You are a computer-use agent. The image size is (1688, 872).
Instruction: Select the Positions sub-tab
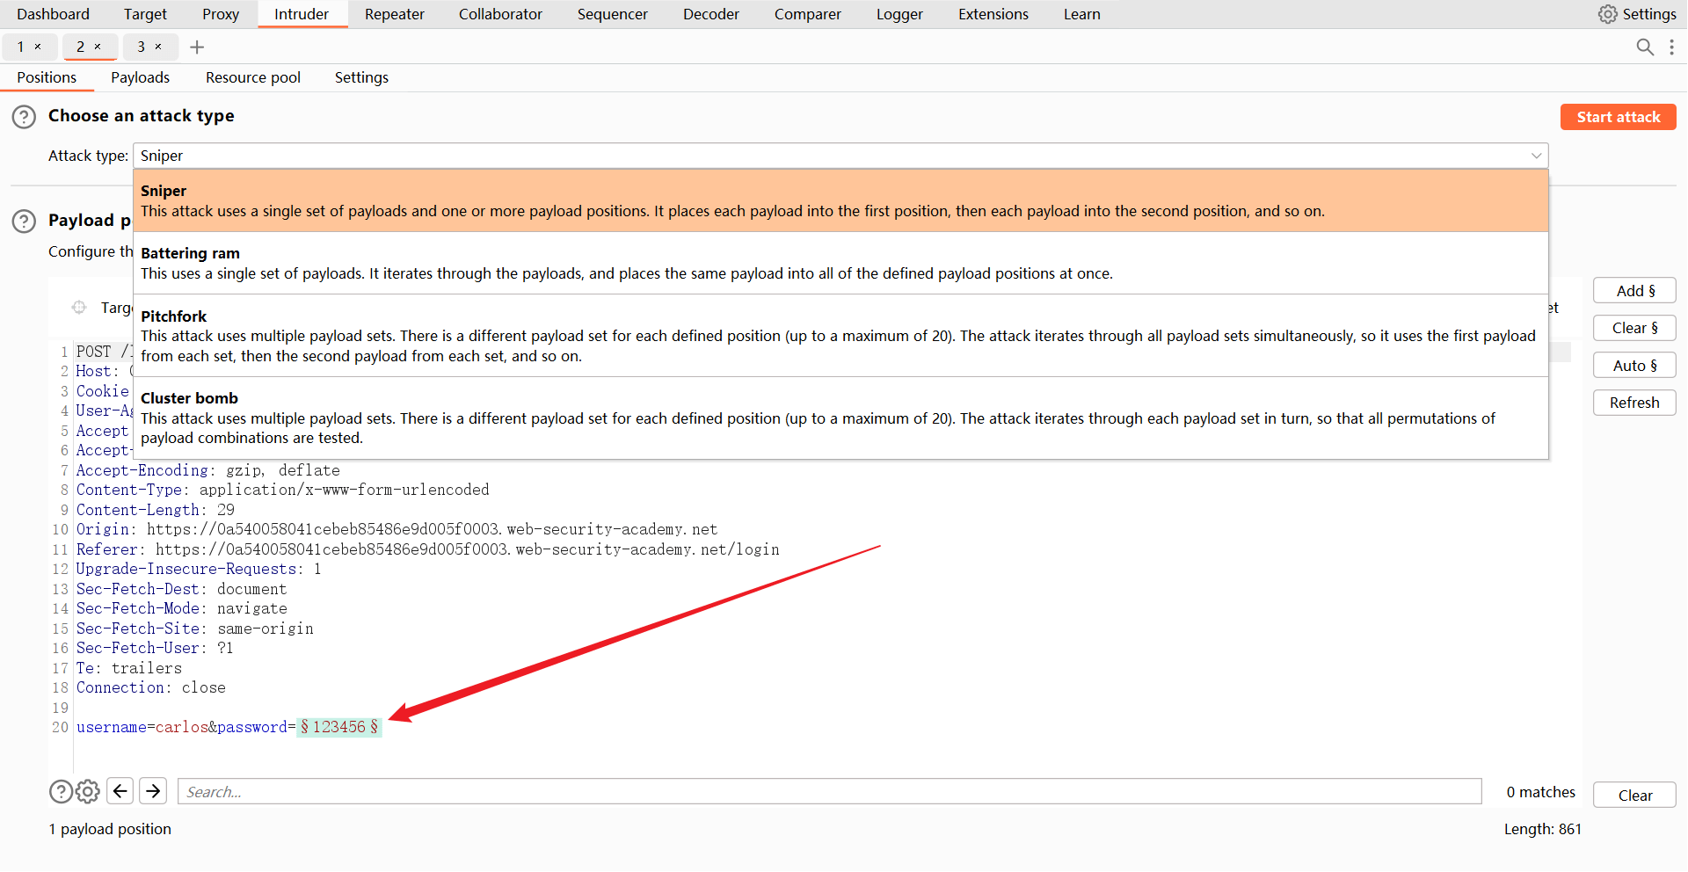click(x=47, y=77)
